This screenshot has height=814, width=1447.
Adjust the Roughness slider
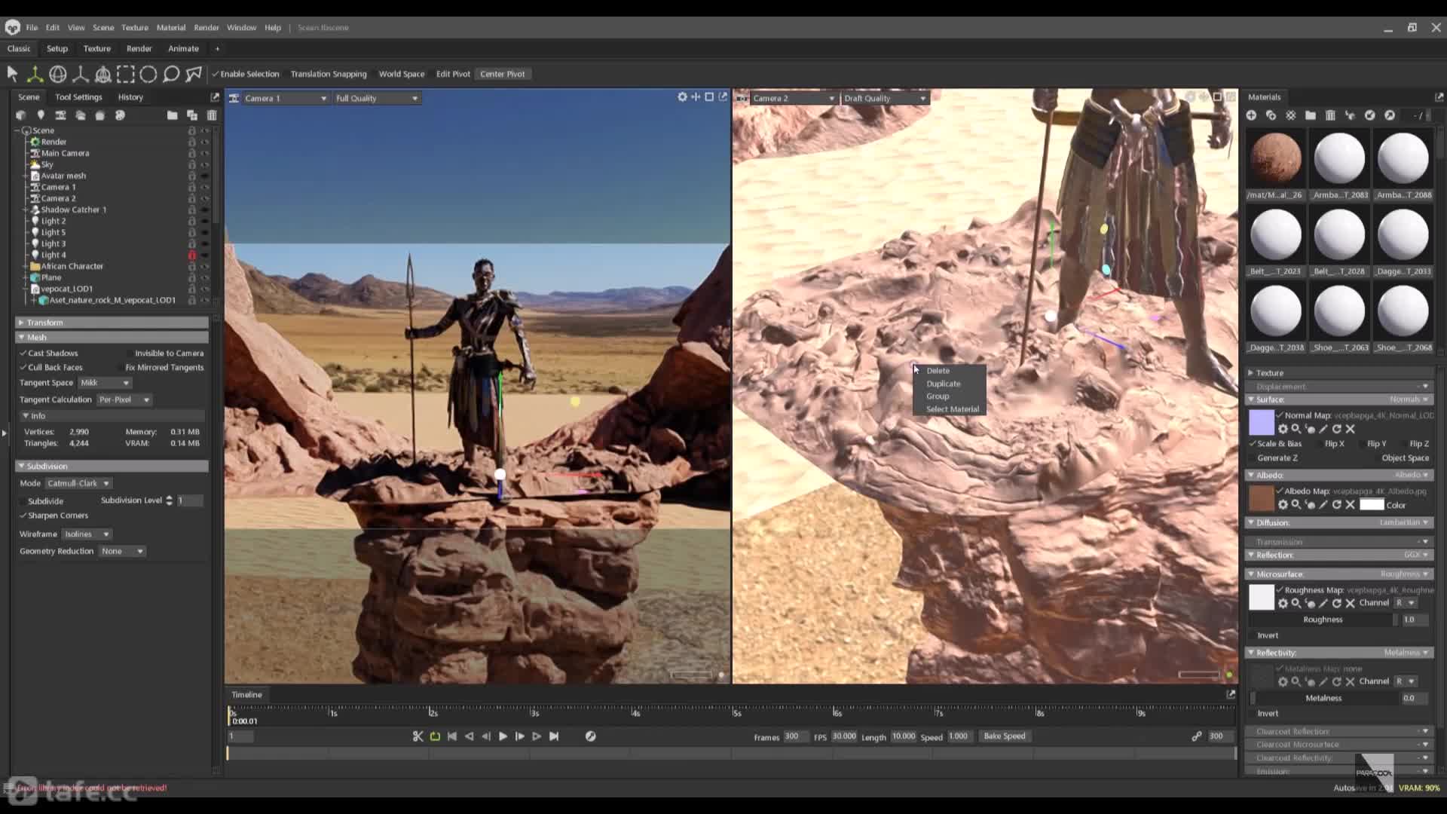click(x=1323, y=620)
